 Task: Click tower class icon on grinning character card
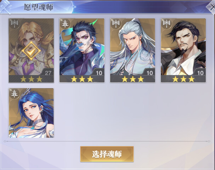[x=65, y=24]
